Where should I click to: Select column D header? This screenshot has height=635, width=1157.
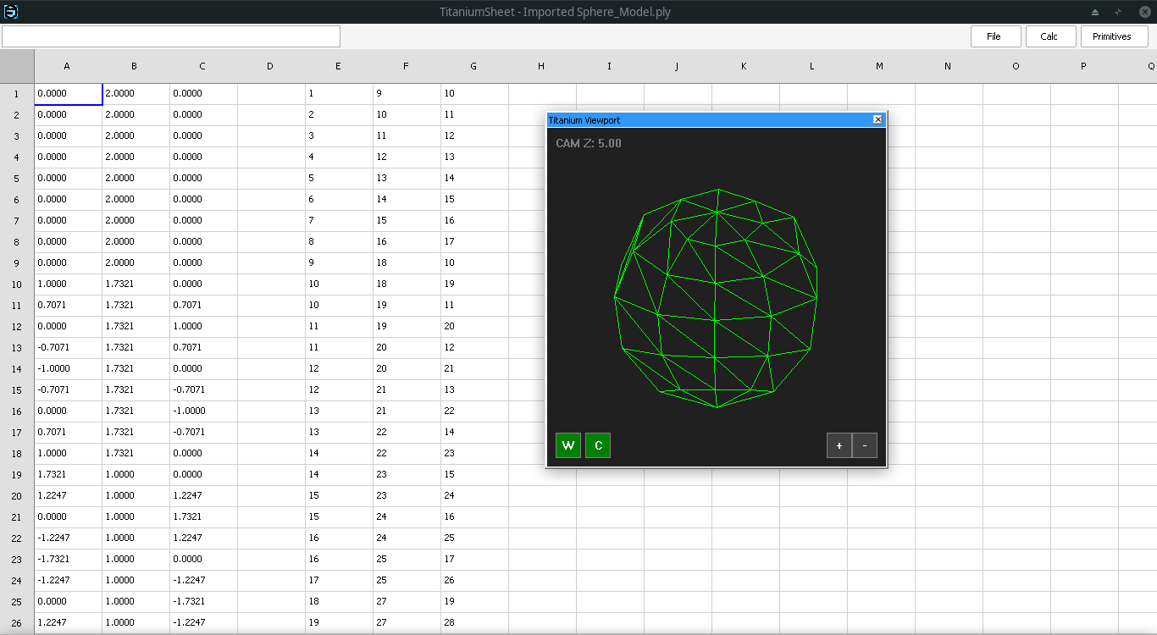(x=271, y=66)
